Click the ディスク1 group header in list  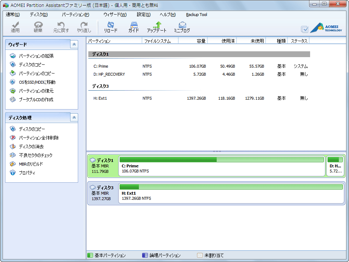point(199,54)
